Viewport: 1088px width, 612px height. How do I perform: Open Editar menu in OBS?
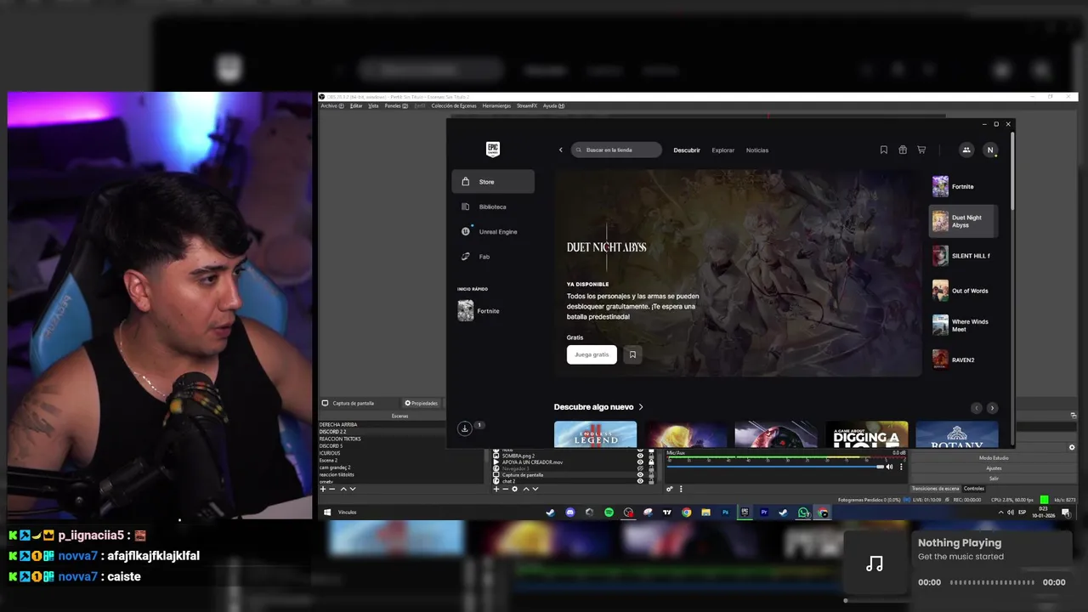356,105
